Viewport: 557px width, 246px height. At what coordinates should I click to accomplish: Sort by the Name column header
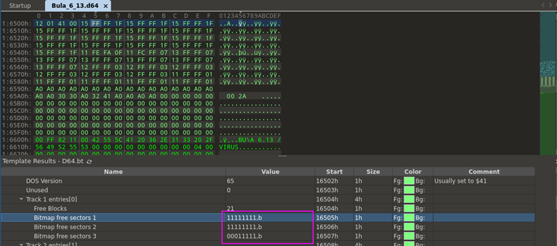click(x=113, y=172)
